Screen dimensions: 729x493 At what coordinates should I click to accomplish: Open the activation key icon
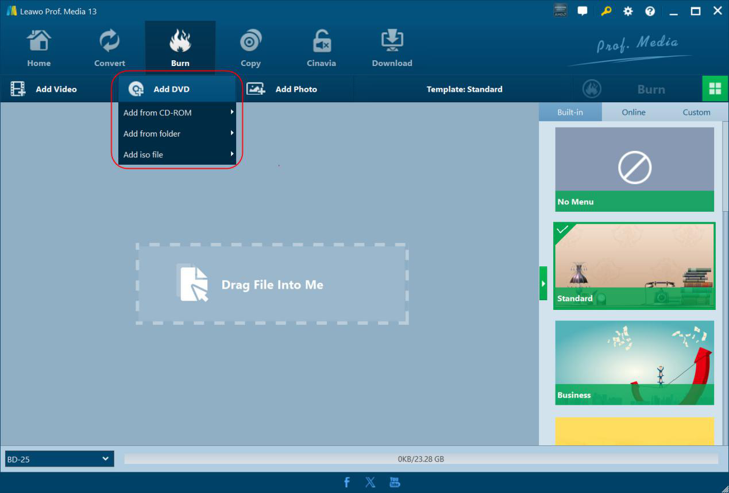606,10
